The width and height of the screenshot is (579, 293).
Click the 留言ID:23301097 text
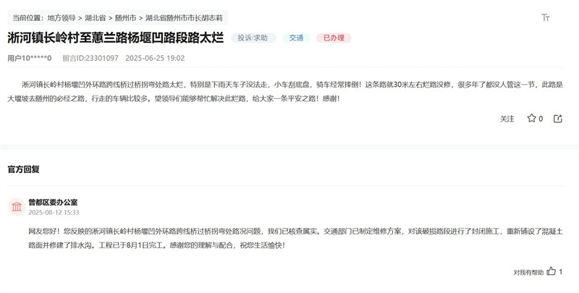pyautogui.click(x=90, y=58)
